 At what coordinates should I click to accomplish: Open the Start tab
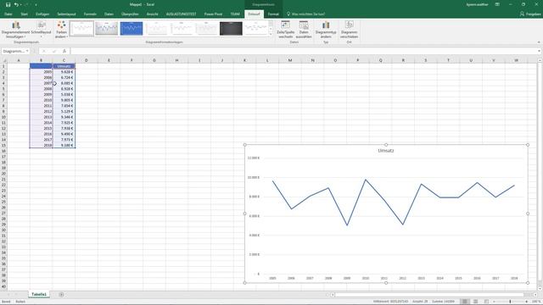tap(24, 14)
